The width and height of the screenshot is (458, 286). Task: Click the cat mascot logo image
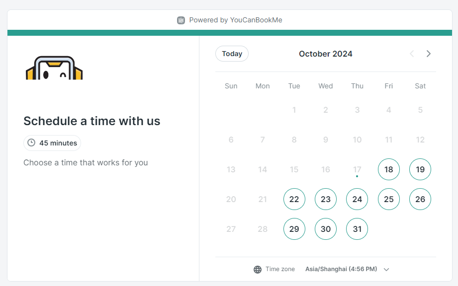pyautogui.click(x=54, y=68)
